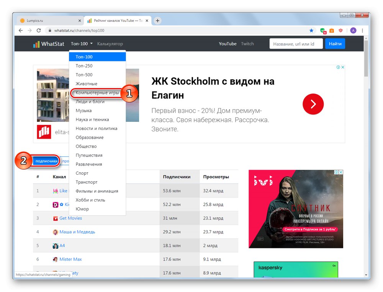
Task: Open A4 channel link
Action: [62, 246]
